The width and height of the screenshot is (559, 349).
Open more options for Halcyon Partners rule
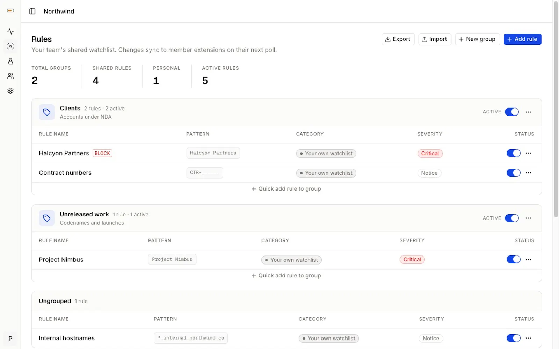point(528,153)
